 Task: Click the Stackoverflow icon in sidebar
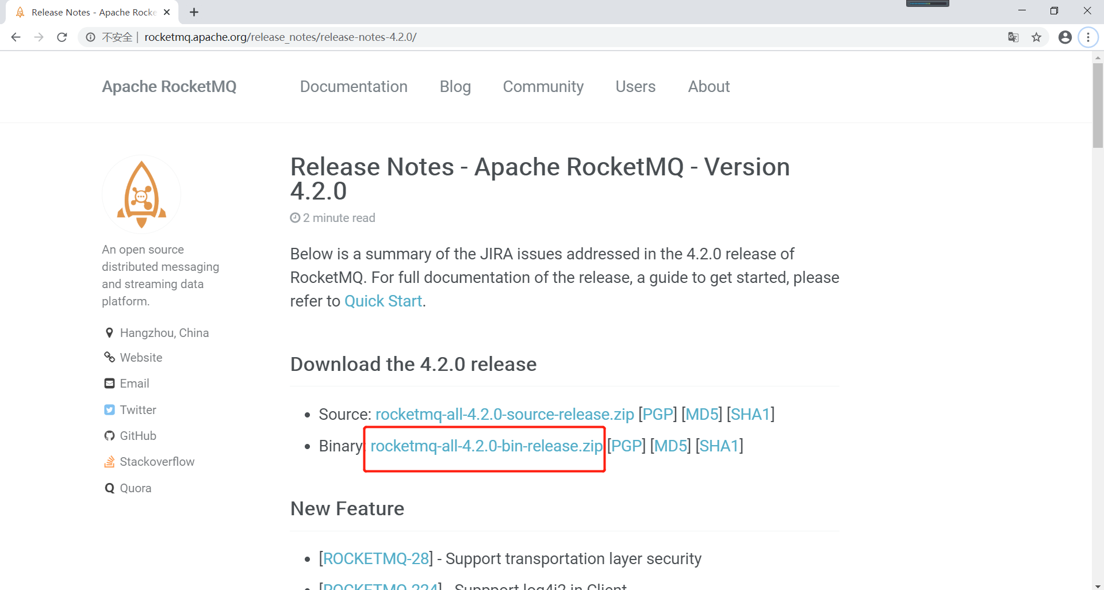point(109,461)
